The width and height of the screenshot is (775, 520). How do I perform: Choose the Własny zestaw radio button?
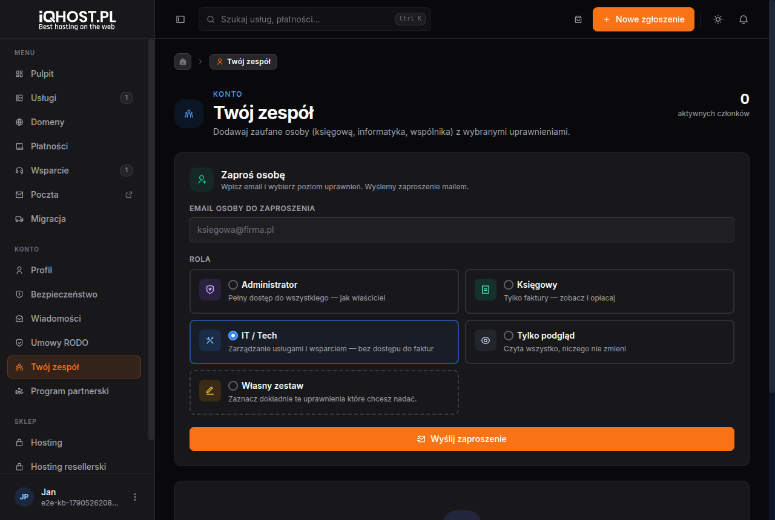pos(233,386)
